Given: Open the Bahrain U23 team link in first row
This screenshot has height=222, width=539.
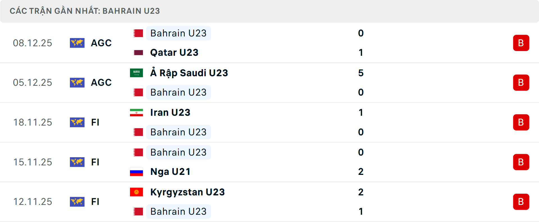Looking at the screenshot, I should coord(179,33).
